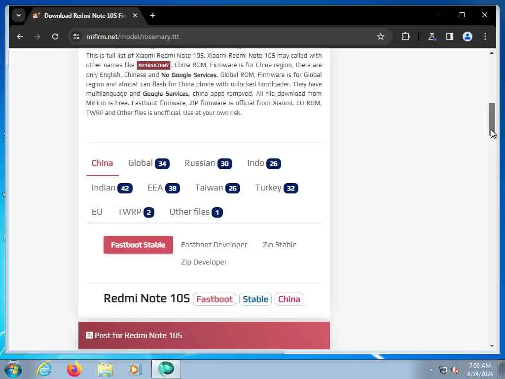
Task: Open the media player taskbar icon
Action: [135, 369]
